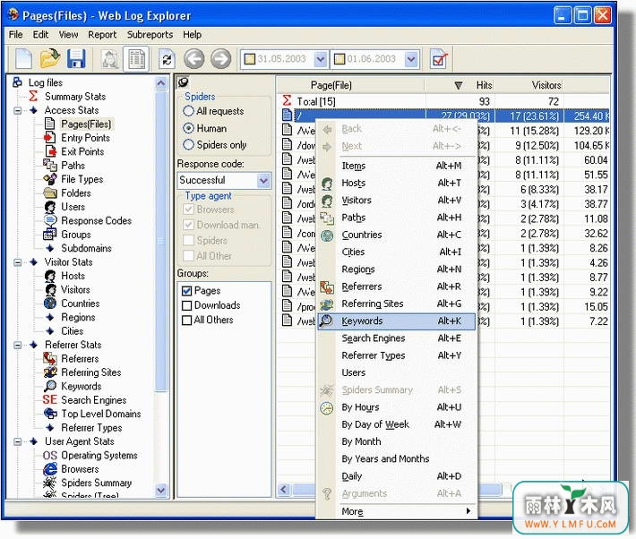Click the New document toolbar icon

click(x=23, y=59)
